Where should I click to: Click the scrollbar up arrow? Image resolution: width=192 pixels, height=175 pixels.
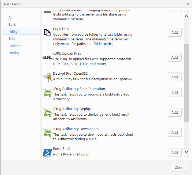(186, 16)
